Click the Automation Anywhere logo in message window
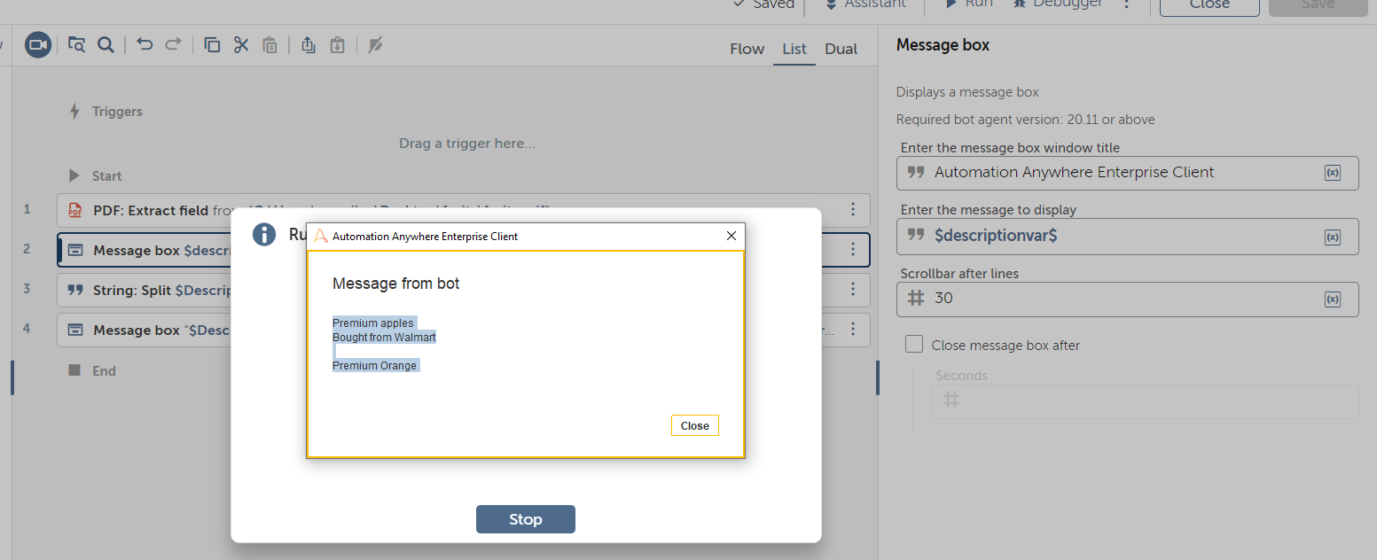Viewport: 1377px width, 560px height. [x=322, y=237]
